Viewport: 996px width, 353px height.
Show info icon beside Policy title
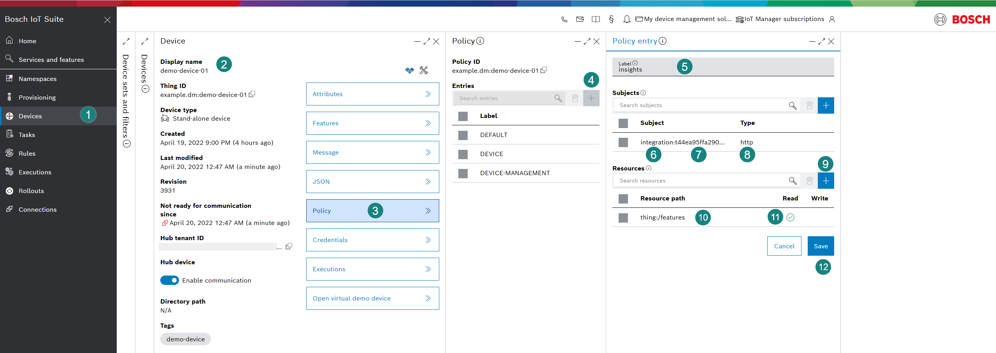(x=480, y=41)
